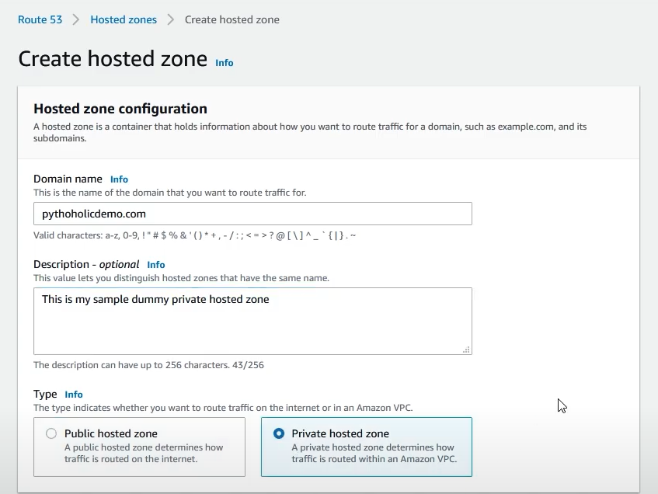The image size is (658, 494).
Task: Click 'traffic is routed on the internet' description
Action: pyautogui.click(x=131, y=459)
